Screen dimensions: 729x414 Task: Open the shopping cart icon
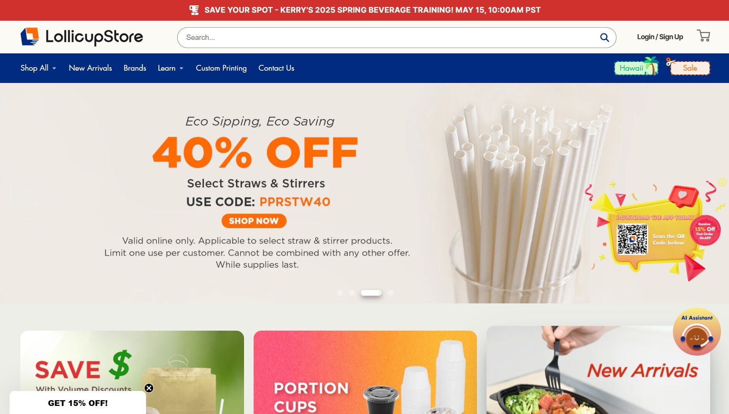703,36
